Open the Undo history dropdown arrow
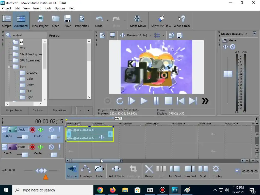 (x=107, y=21)
